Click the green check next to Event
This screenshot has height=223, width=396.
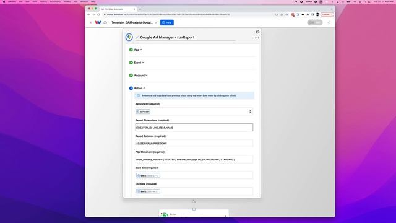131,63
